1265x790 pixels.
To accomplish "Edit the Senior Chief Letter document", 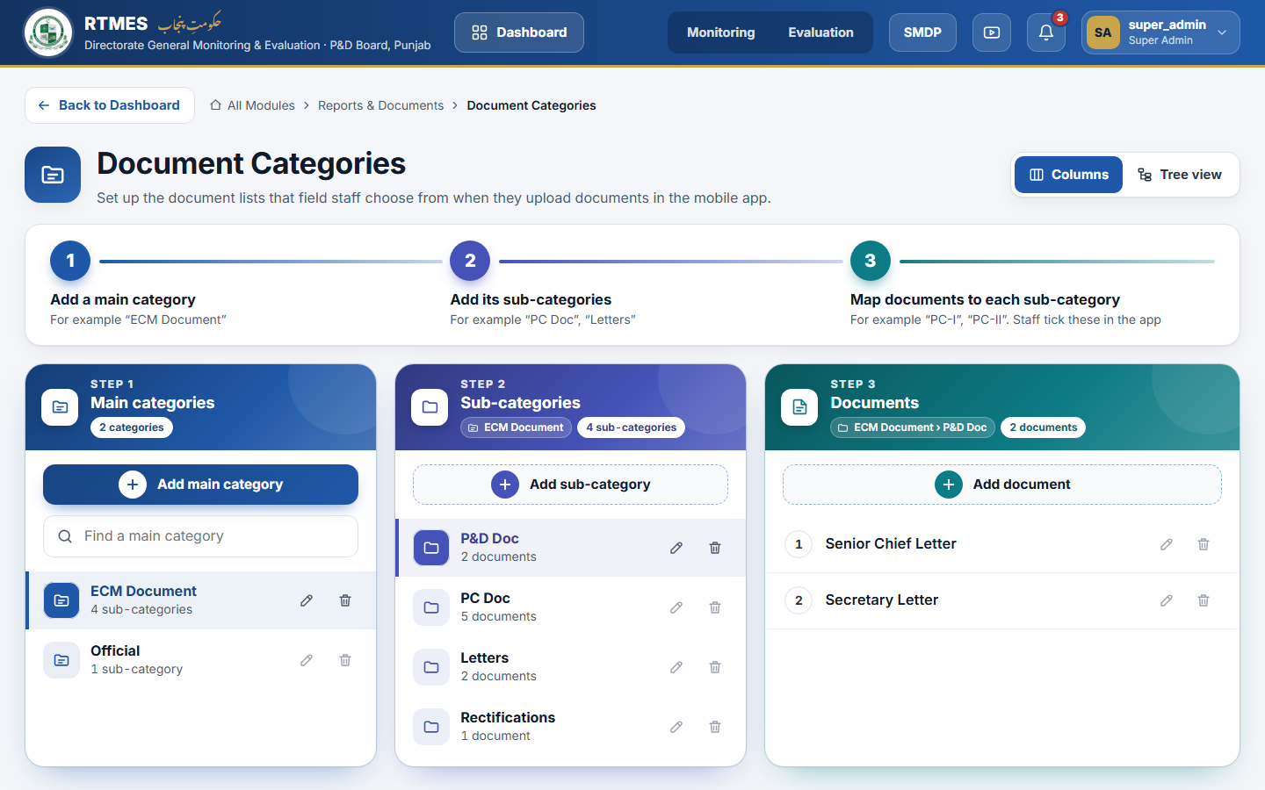I will pyautogui.click(x=1167, y=544).
